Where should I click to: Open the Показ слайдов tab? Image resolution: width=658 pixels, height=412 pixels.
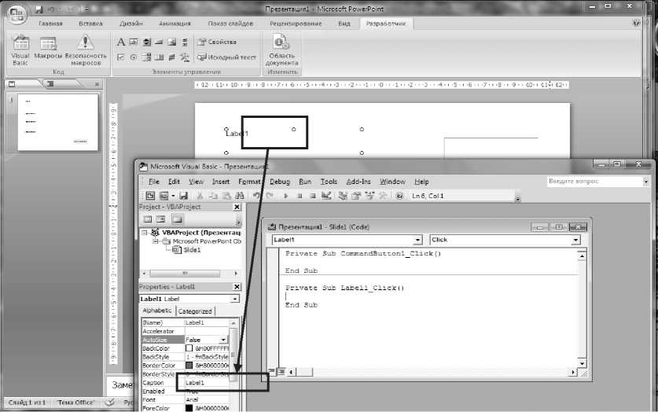230,24
